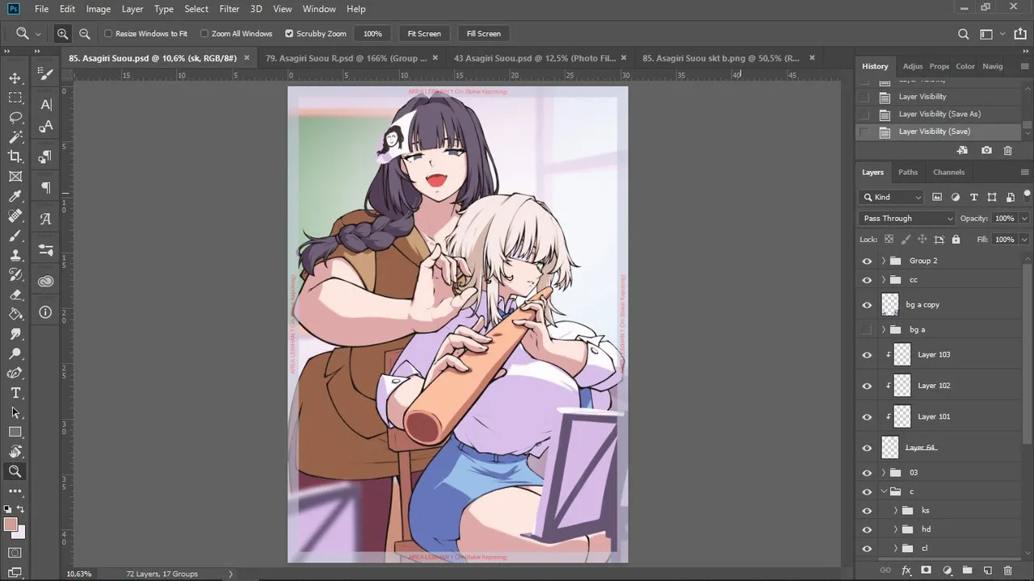Hide the bg a copy layer

[867, 305]
